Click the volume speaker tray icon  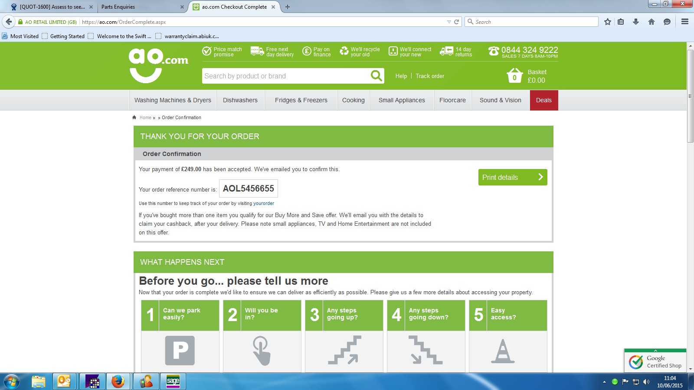pyautogui.click(x=646, y=382)
